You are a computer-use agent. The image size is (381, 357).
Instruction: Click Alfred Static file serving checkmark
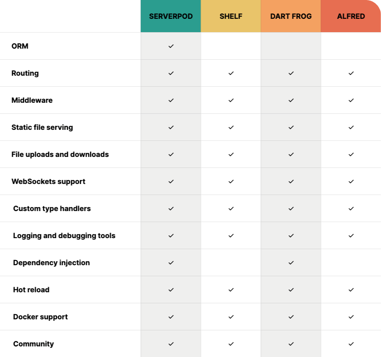(351, 127)
